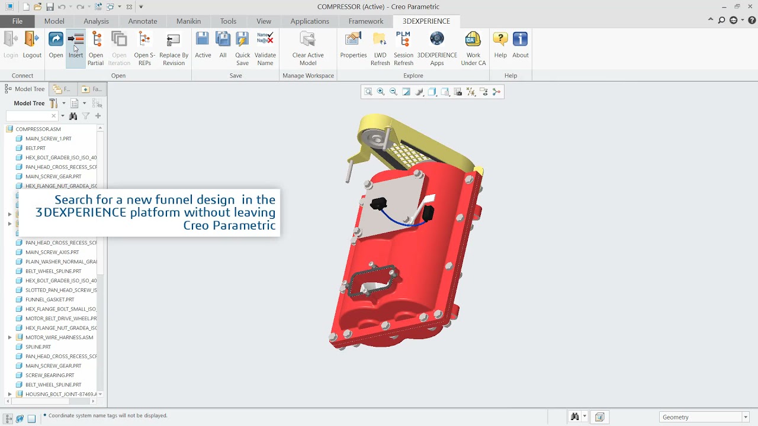Image resolution: width=758 pixels, height=426 pixels.
Task: Open the File menu
Action: [17, 21]
